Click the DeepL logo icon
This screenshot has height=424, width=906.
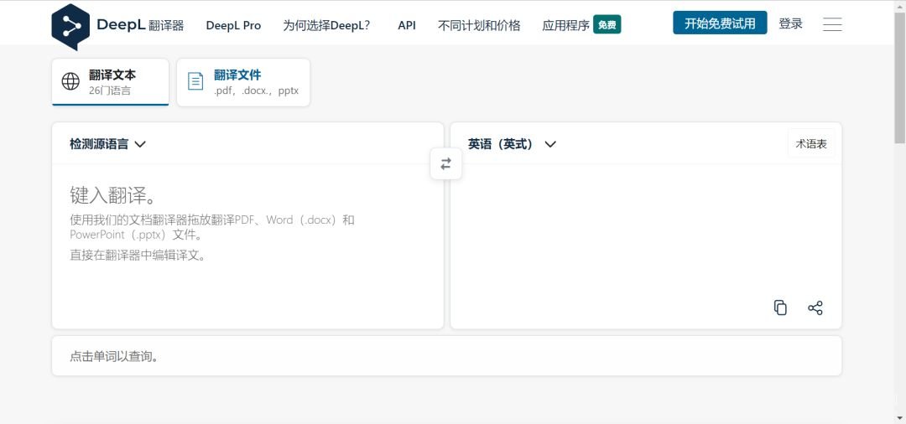click(70, 27)
